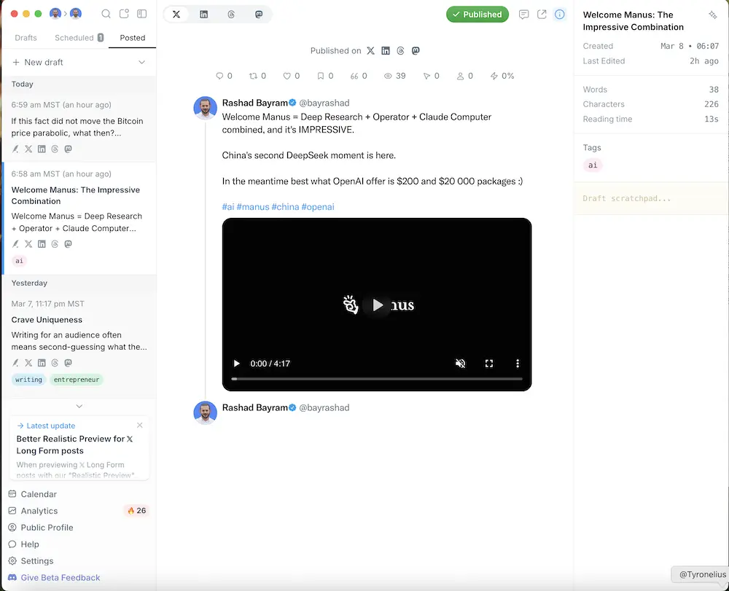This screenshot has height=591, width=729.
Task: Click the #manus hashtag in the post
Action: coord(253,207)
